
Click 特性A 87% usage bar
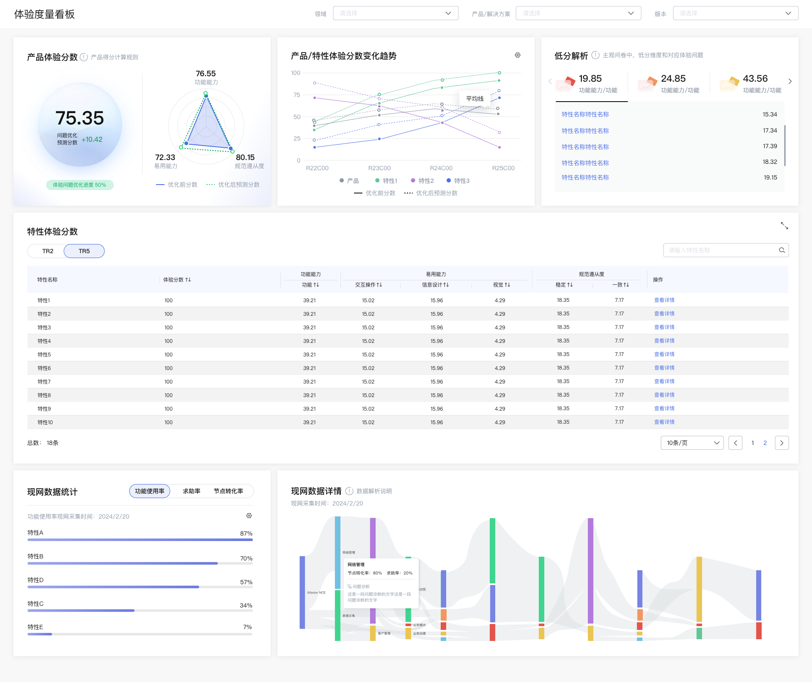pos(140,540)
